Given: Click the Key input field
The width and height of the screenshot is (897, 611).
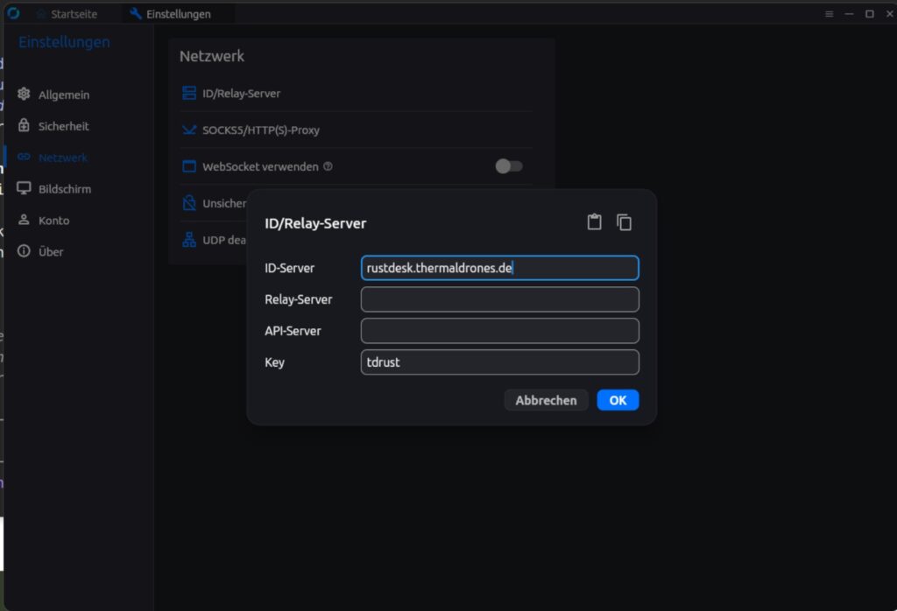Looking at the screenshot, I should 499,362.
